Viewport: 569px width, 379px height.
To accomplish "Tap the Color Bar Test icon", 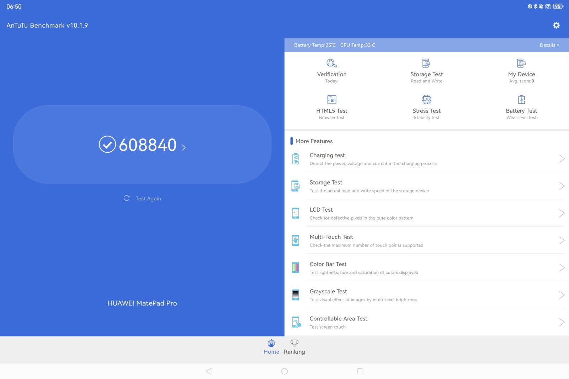I will click(x=296, y=267).
